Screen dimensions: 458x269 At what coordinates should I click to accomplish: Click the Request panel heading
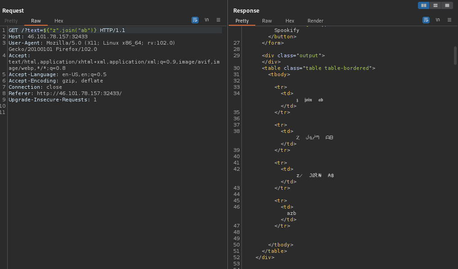point(13,10)
